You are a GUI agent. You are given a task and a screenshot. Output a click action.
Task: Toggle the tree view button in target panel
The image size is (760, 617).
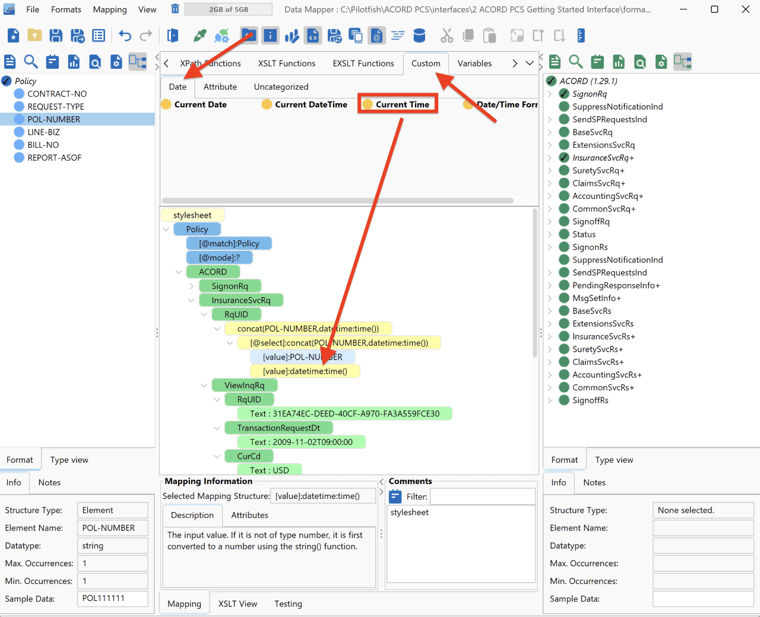pyautogui.click(x=682, y=61)
